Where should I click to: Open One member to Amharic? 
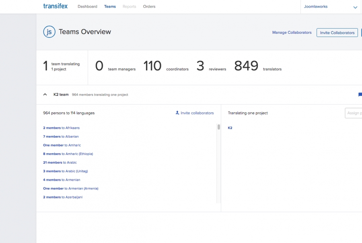coord(62,145)
